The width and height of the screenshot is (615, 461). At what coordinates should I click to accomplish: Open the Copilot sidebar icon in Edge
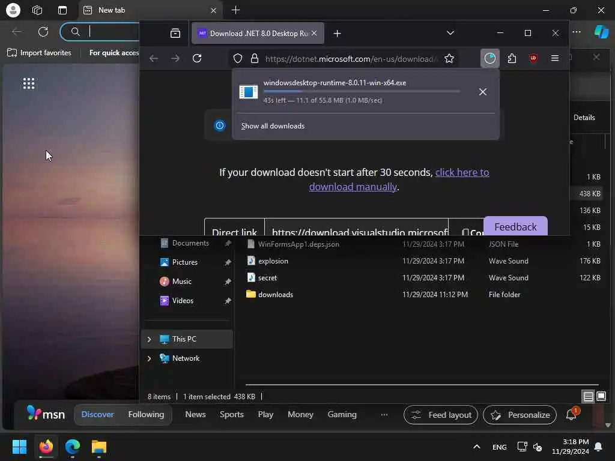601,32
